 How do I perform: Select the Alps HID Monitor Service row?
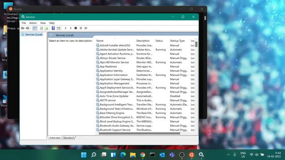[x=146, y=62]
